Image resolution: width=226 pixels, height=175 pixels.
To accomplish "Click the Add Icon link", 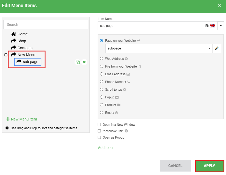I will (x=105, y=148).
